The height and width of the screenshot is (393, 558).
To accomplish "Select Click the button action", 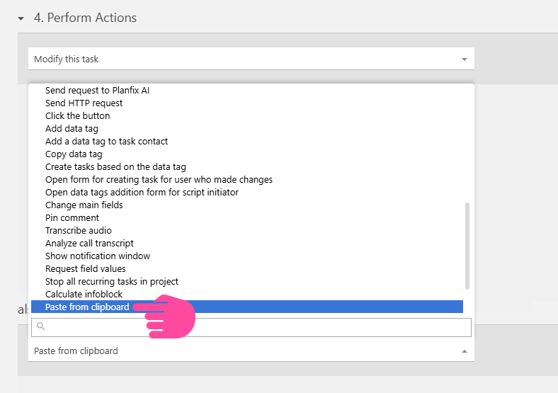I will [77, 115].
